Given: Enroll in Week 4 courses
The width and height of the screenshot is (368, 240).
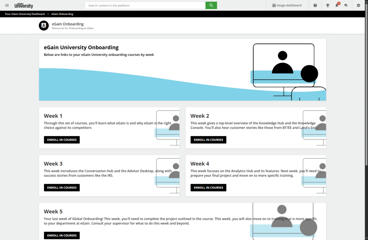Looking at the screenshot, I should 208,188.
